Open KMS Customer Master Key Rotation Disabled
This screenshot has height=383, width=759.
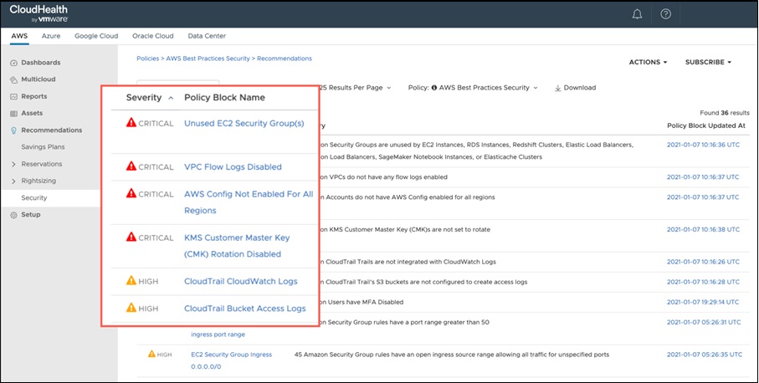click(237, 246)
